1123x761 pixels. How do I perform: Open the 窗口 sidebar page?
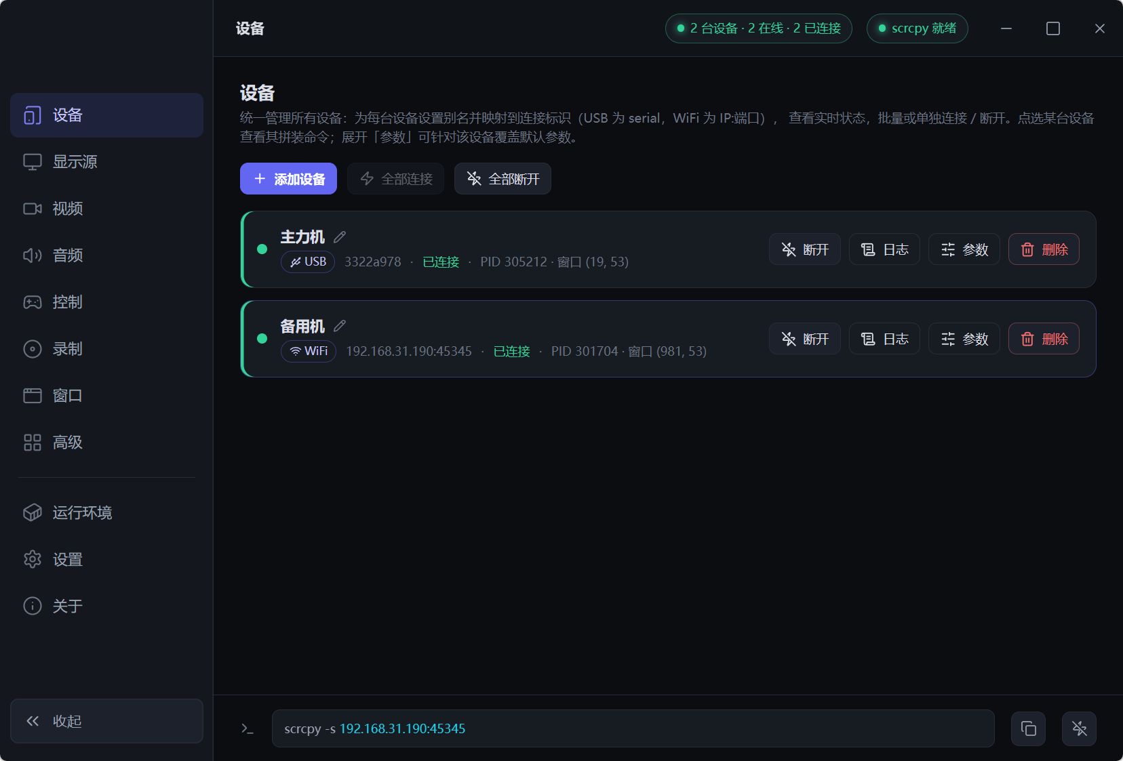[x=106, y=396]
